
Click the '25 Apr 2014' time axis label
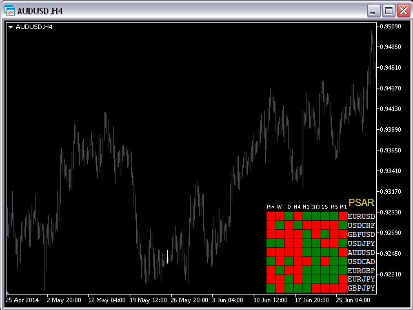coord(22,300)
